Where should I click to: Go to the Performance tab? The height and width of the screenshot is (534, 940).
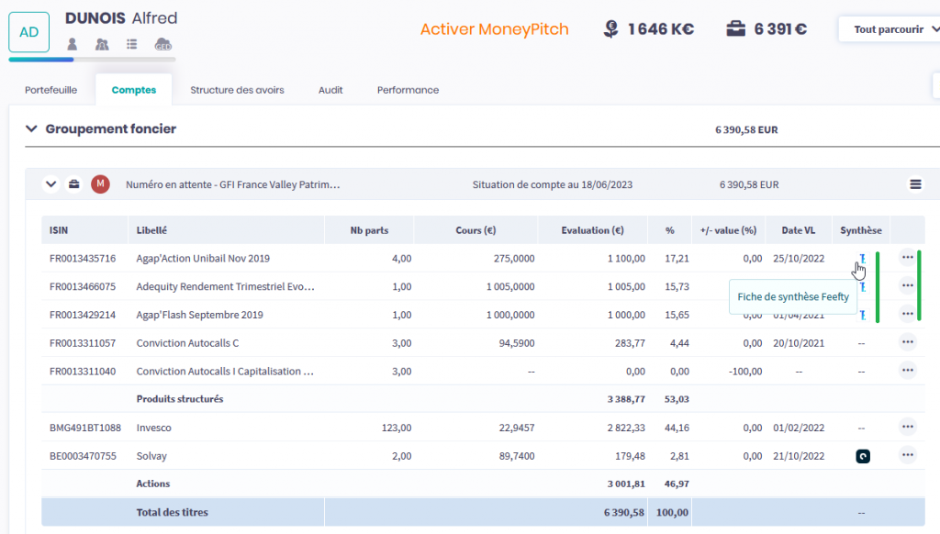click(408, 90)
